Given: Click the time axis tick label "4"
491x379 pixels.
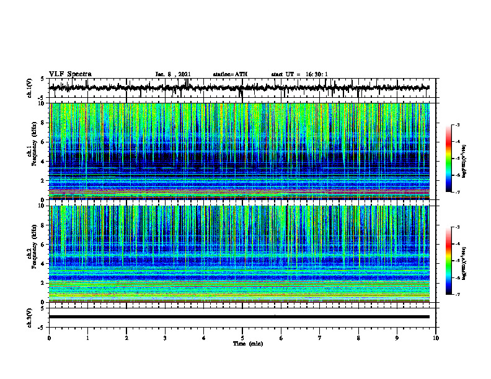Looking at the screenshot, I should [204, 338].
